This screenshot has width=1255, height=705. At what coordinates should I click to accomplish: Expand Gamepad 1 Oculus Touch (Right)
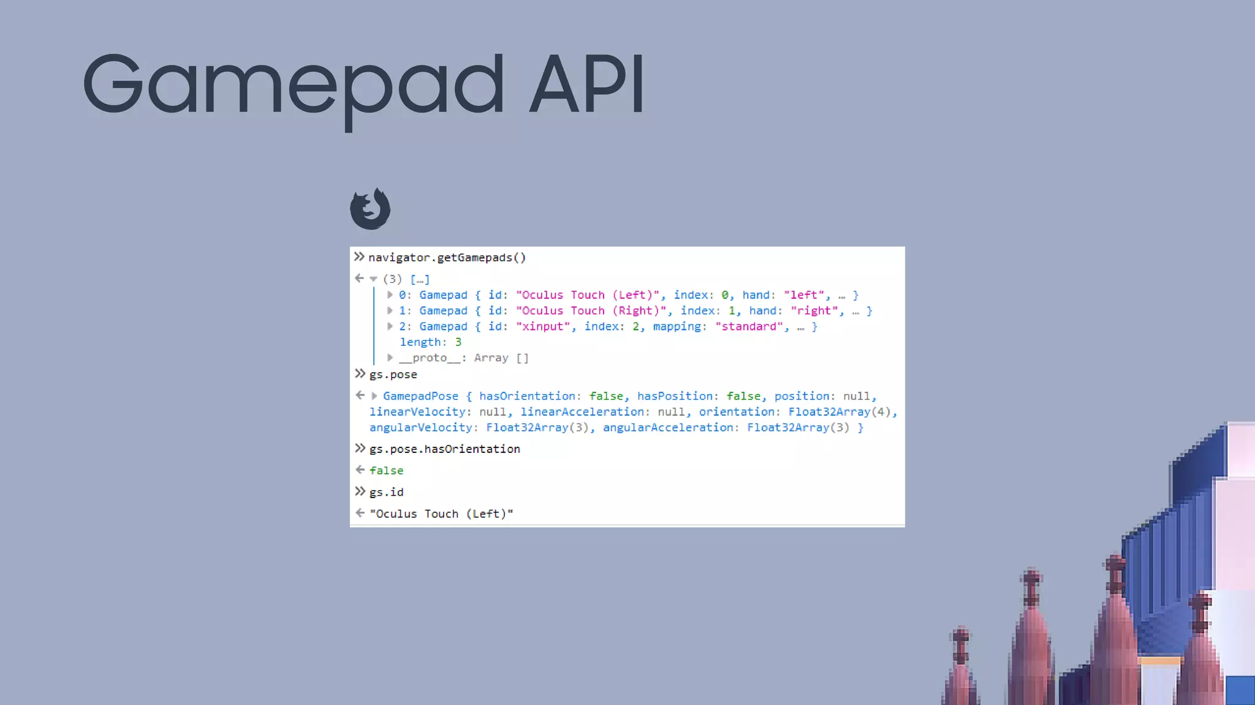pos(390,310)
